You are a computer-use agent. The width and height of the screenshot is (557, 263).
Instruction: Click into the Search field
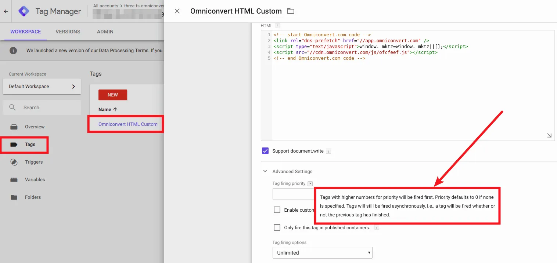(42, 107)
